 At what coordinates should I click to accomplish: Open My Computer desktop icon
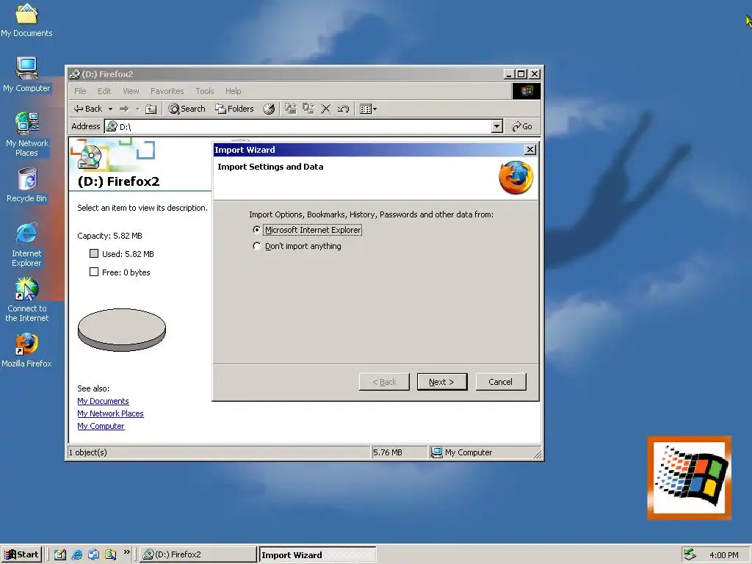(x=26, y=75)
